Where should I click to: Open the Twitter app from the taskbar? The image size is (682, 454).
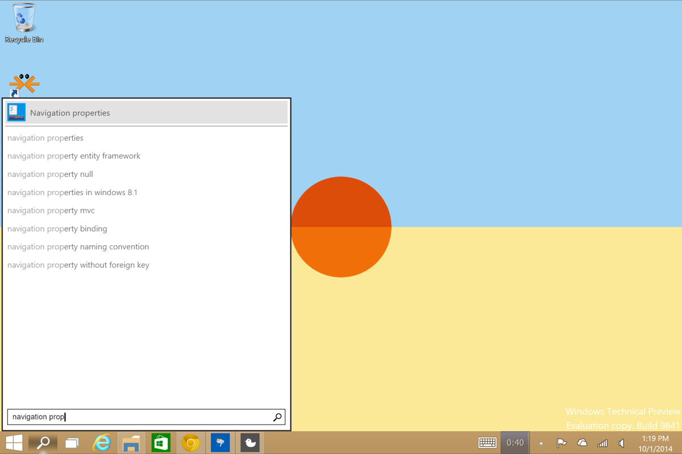[249, 442]
